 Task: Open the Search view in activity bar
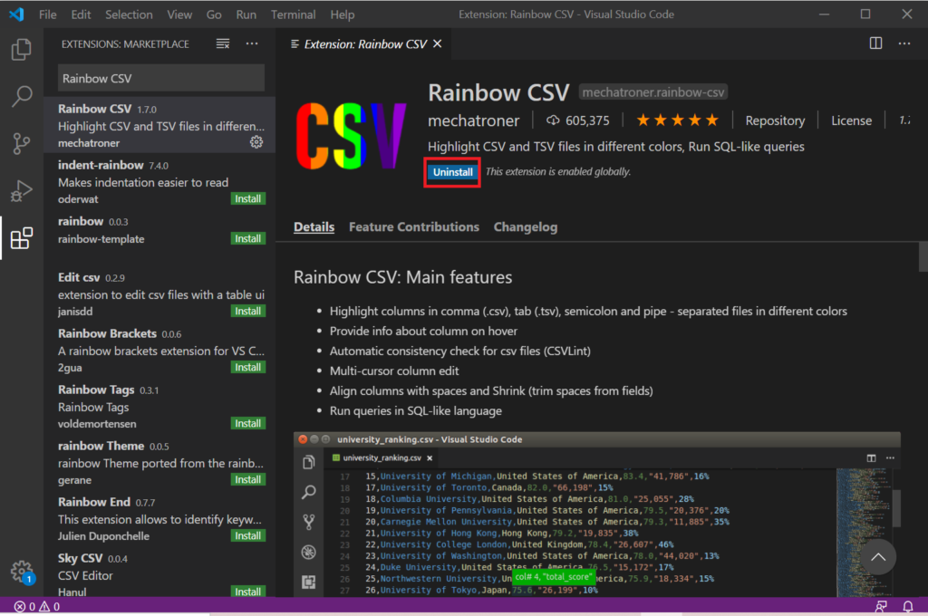click(22, 96)
